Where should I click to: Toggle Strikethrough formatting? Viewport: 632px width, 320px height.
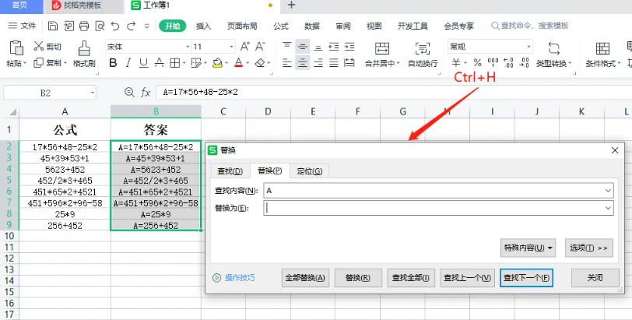point(160,63)
